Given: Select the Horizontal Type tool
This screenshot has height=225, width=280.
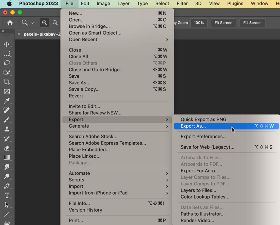Looking at the screenshot, I should pyautogui.click(x=7, y=195).
